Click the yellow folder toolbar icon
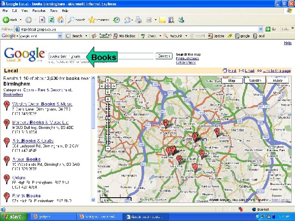The height and width of the screenshot is (221, 295). [x=162, y=20]
